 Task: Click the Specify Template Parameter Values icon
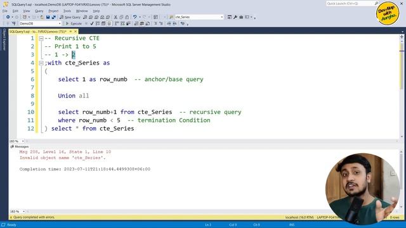click(x=183, y=23)
